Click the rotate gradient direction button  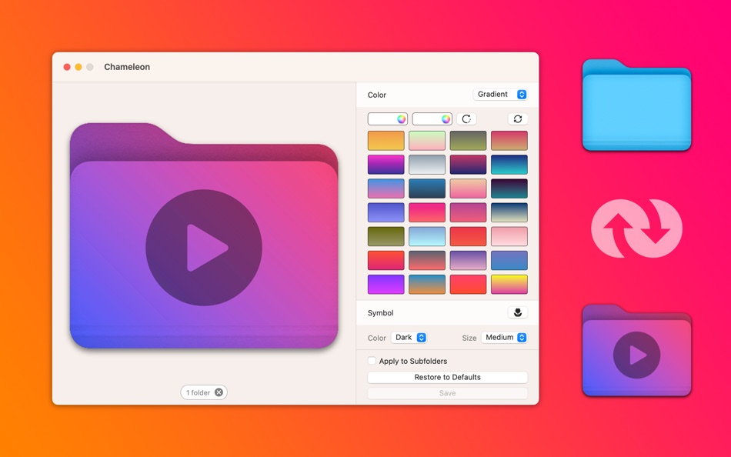pyautogui.click(x=466, y=119)
